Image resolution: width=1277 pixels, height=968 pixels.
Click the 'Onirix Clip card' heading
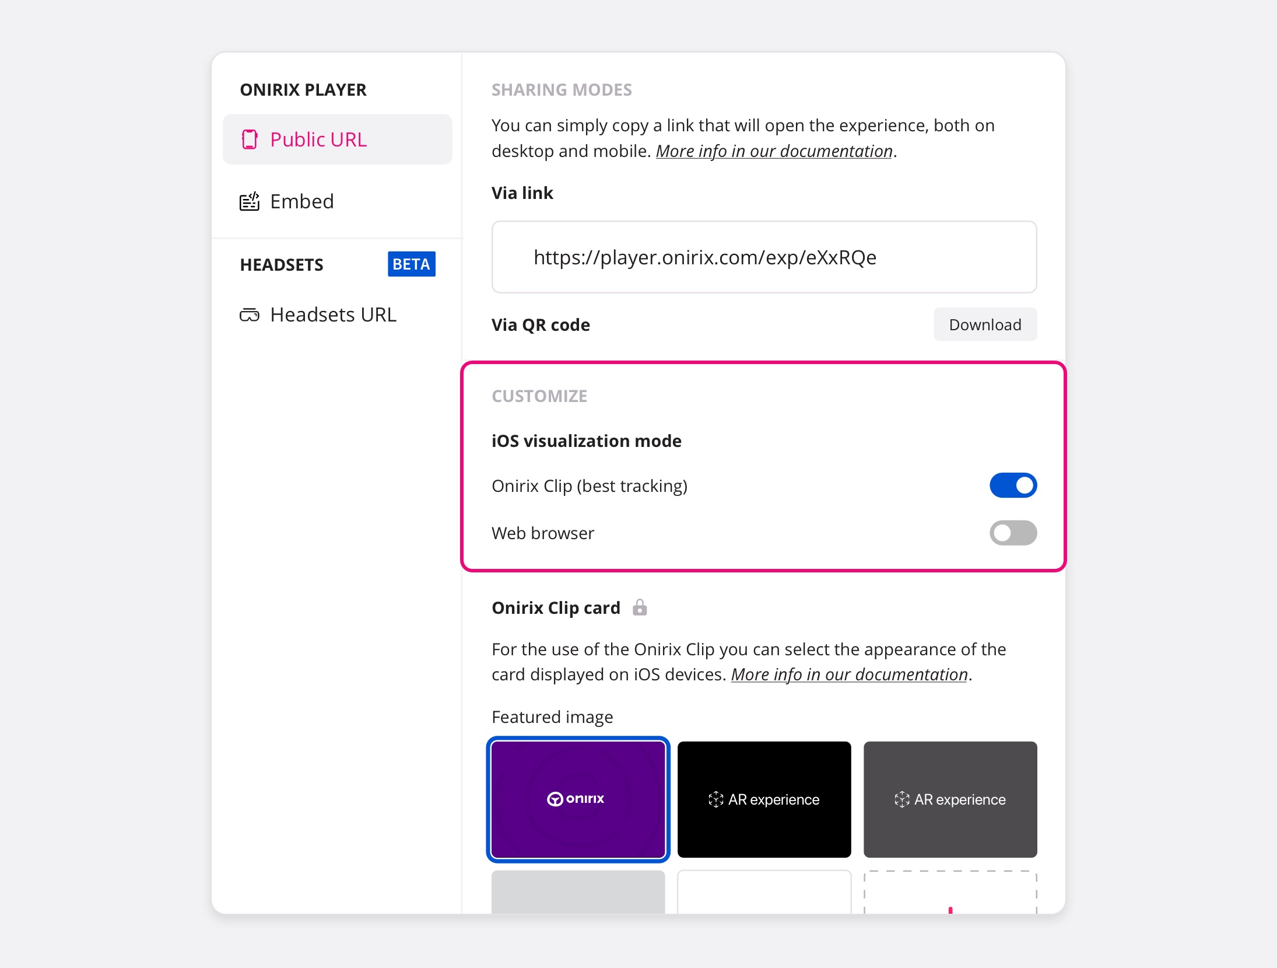click(556, 608)
